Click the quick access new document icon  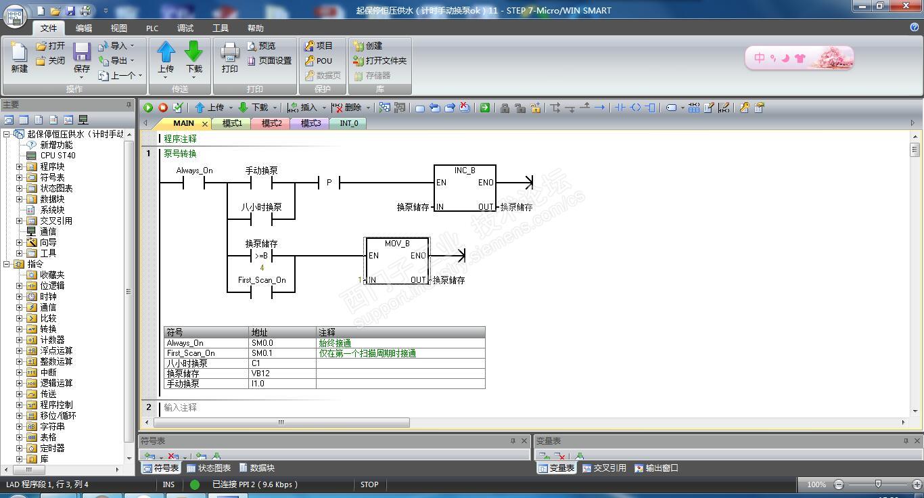[41, 10]
